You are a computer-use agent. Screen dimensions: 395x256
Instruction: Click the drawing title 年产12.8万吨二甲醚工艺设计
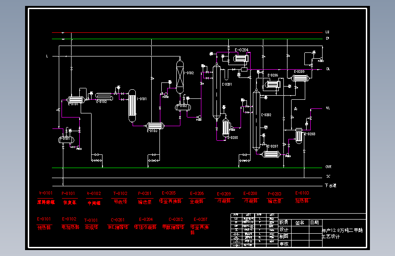click(342, 233)
